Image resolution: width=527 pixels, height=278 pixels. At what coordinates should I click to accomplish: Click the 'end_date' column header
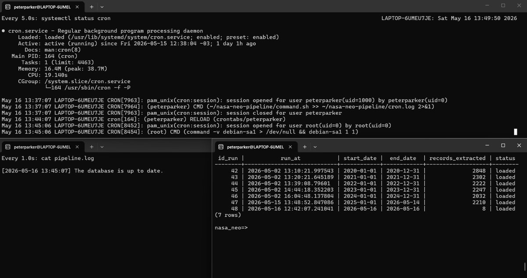[403, 158]
